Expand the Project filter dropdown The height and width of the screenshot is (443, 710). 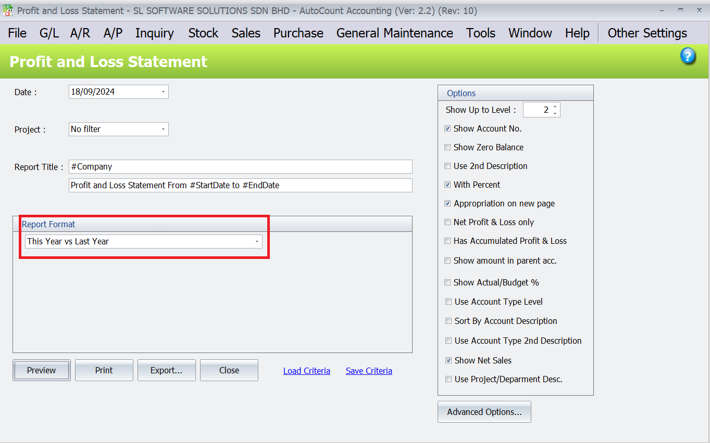click(x=163, y=129)
